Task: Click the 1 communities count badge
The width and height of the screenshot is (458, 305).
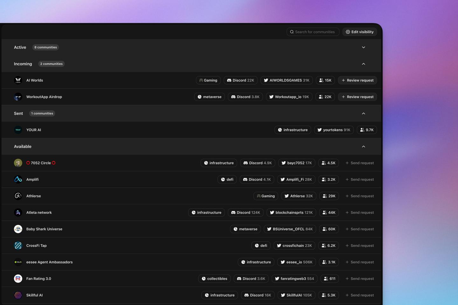Action: [x=42, y=114]
